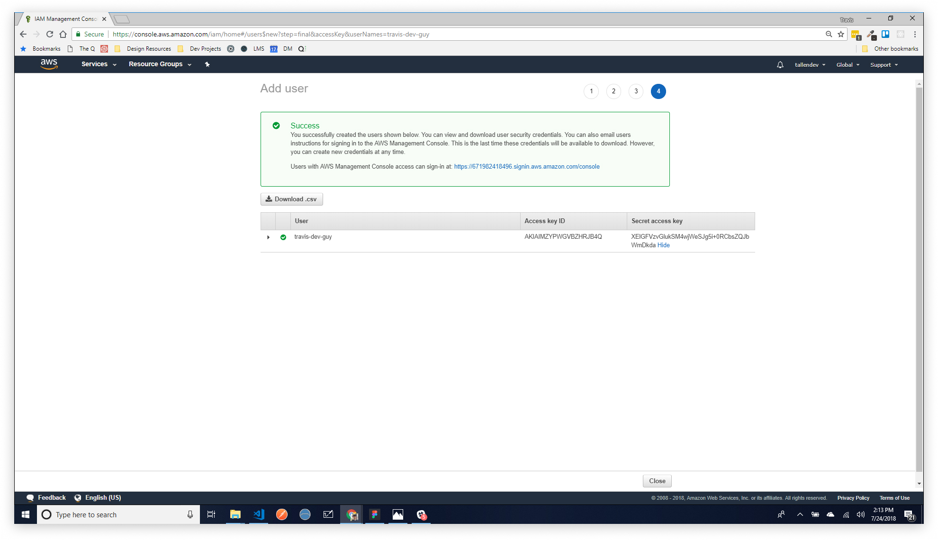This screenshot has height=540, width=938.
Task: Open Visual Studio Code from taskbar
Action: pyautogui.click(x=259, y=514)
